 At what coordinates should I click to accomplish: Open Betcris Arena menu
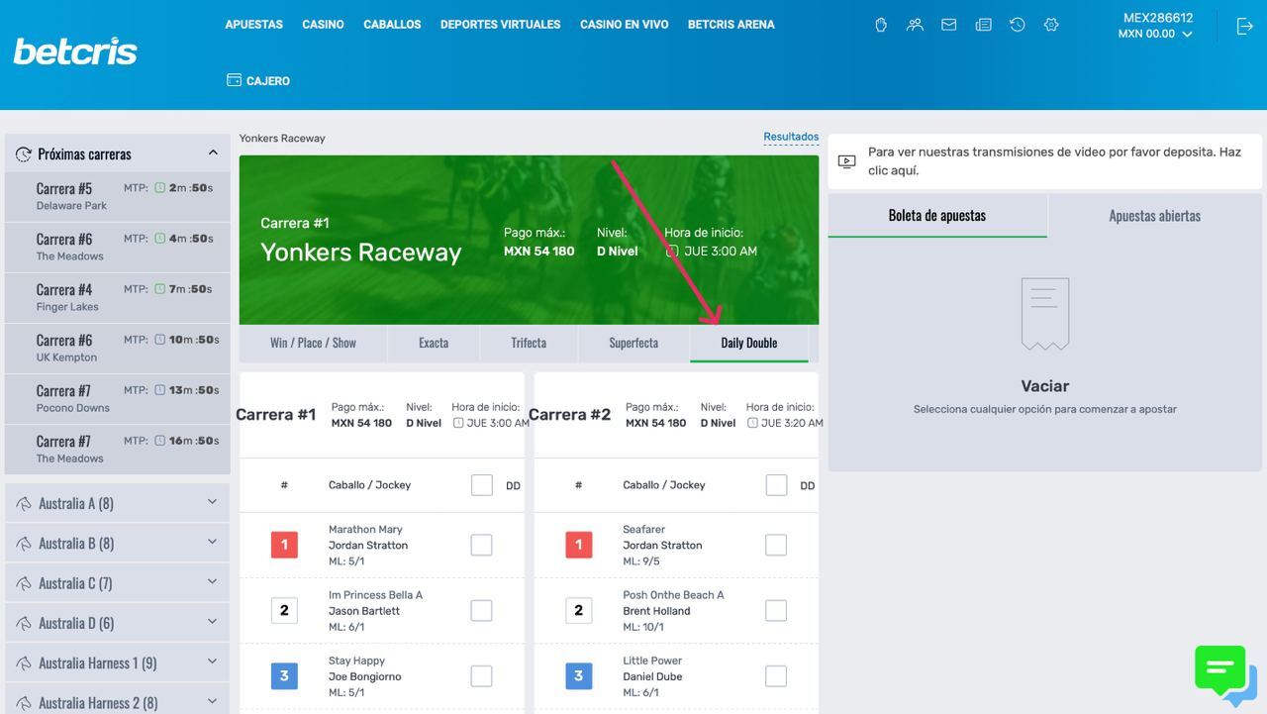[x=731, y=25]
